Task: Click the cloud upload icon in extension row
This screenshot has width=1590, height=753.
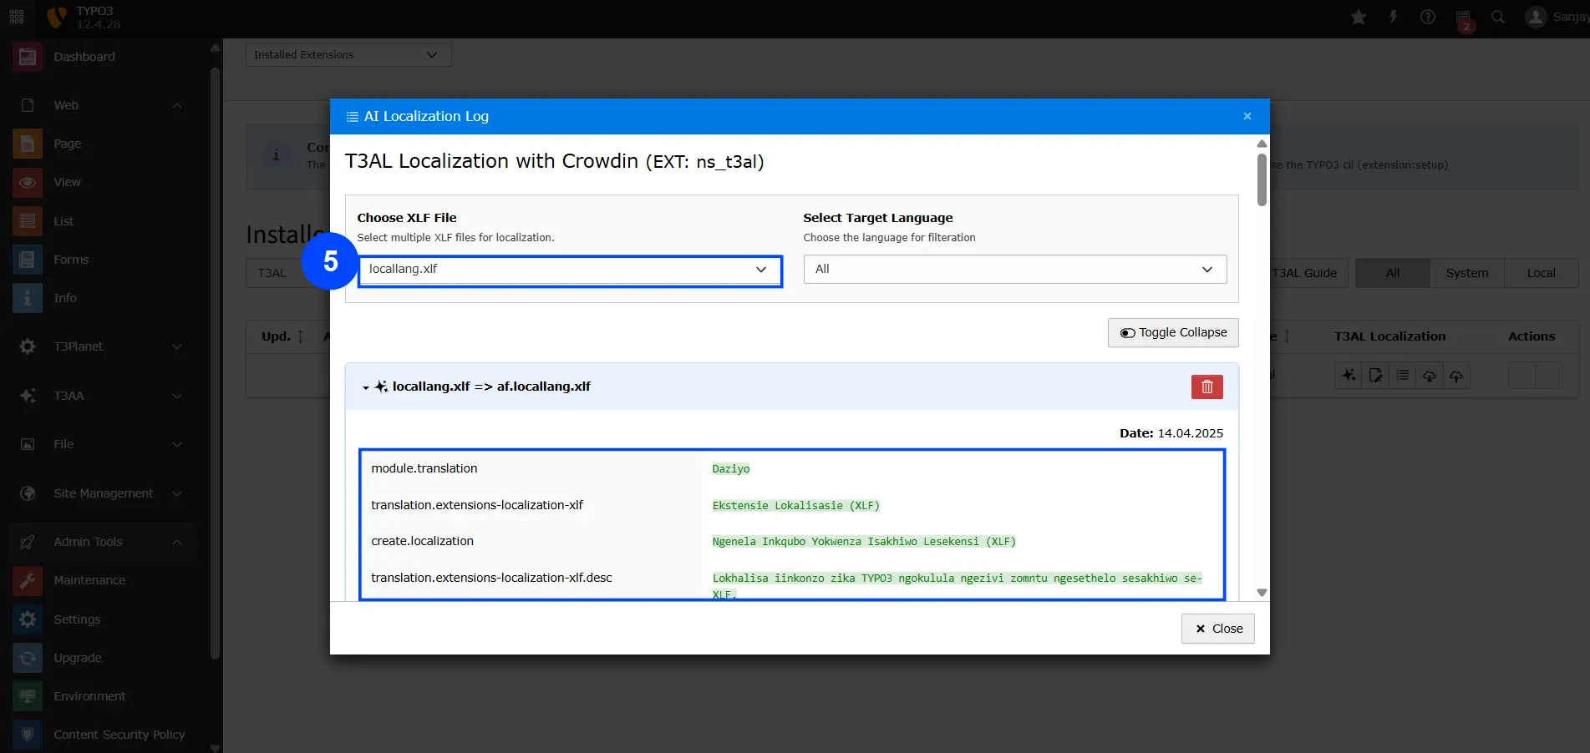Action: 1456,376
